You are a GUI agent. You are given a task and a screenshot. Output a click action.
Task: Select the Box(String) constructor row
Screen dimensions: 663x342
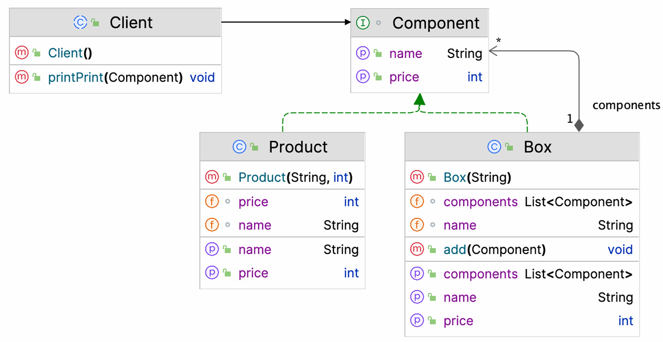pos(477,177)
